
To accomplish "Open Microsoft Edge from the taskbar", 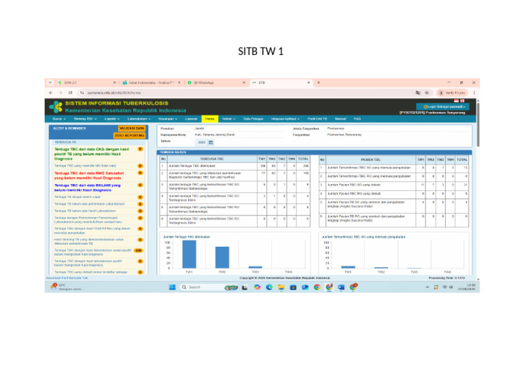I will (269, 287).
